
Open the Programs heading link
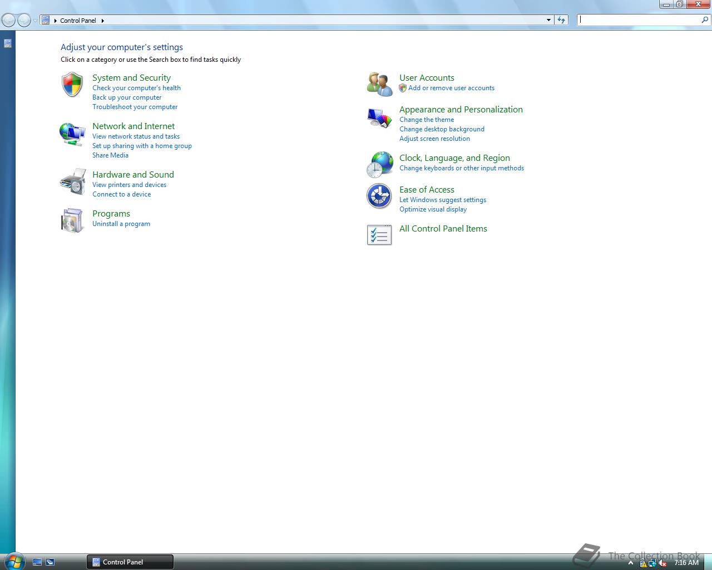pyautogui.click(x=111, y=214)
